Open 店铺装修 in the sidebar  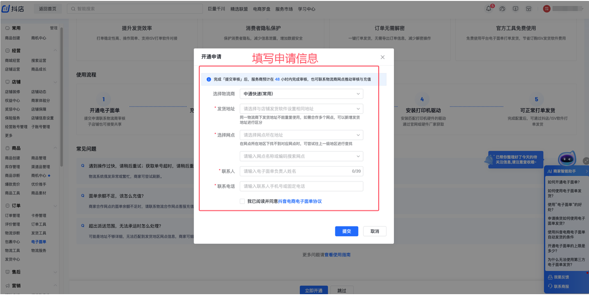tap(12, 92)
